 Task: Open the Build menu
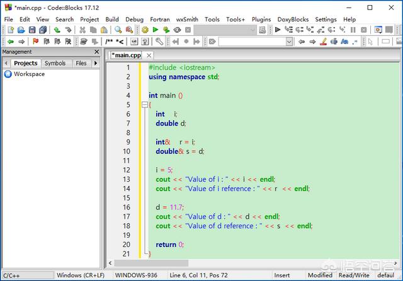pos(112,19)
